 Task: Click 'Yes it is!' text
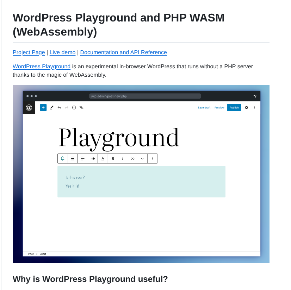click(72, 186)
